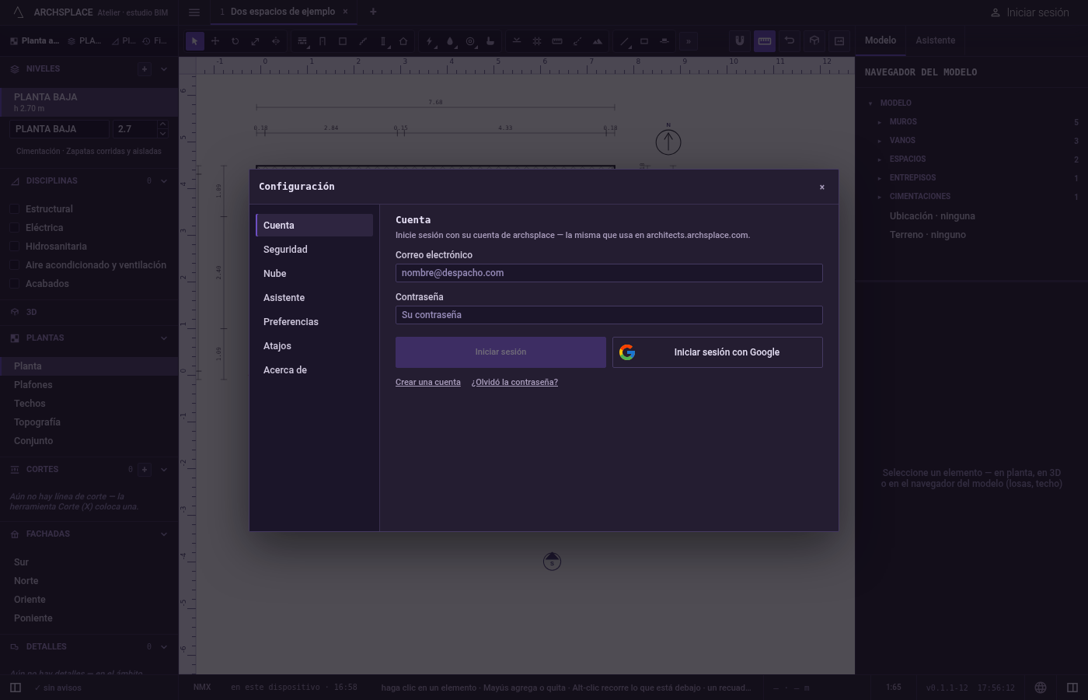Toggle the magnet snap icon
1088x700 pixels.
(740, 41)
